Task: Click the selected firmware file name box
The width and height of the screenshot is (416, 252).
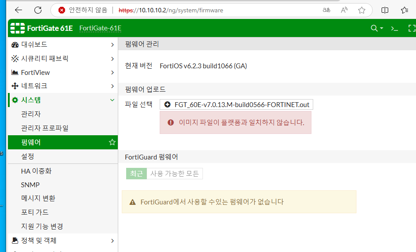Action: click(236, 104)
